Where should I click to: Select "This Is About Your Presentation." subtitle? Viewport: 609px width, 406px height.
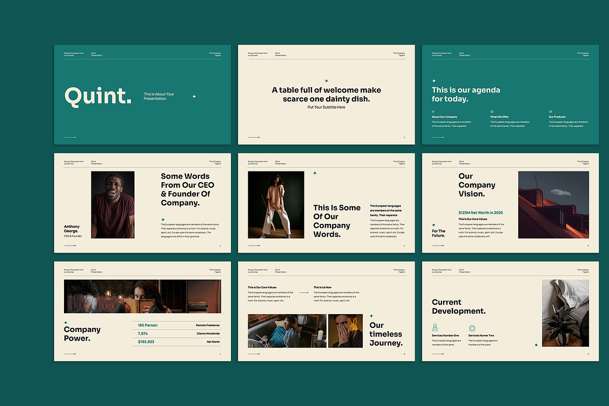(x=159, y=96)
